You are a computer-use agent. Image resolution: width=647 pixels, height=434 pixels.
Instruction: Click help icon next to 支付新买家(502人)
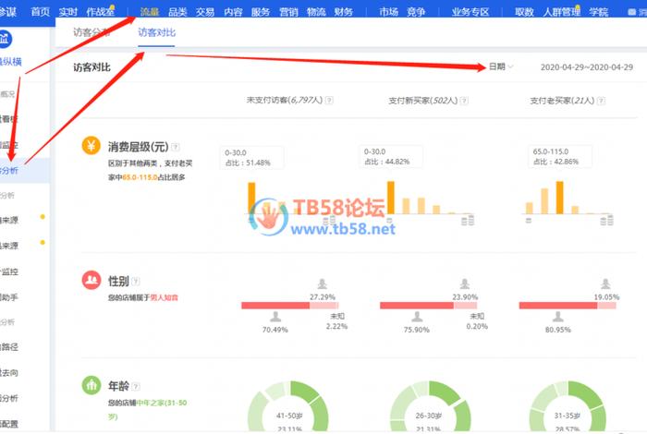(x=464, y=101)
